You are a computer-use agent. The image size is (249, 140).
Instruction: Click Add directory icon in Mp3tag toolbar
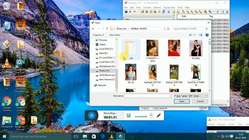point(147,12)
